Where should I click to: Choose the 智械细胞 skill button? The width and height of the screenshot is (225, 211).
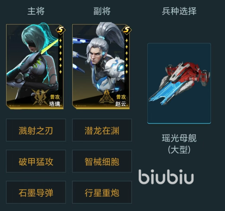click(x=102, y=161)
